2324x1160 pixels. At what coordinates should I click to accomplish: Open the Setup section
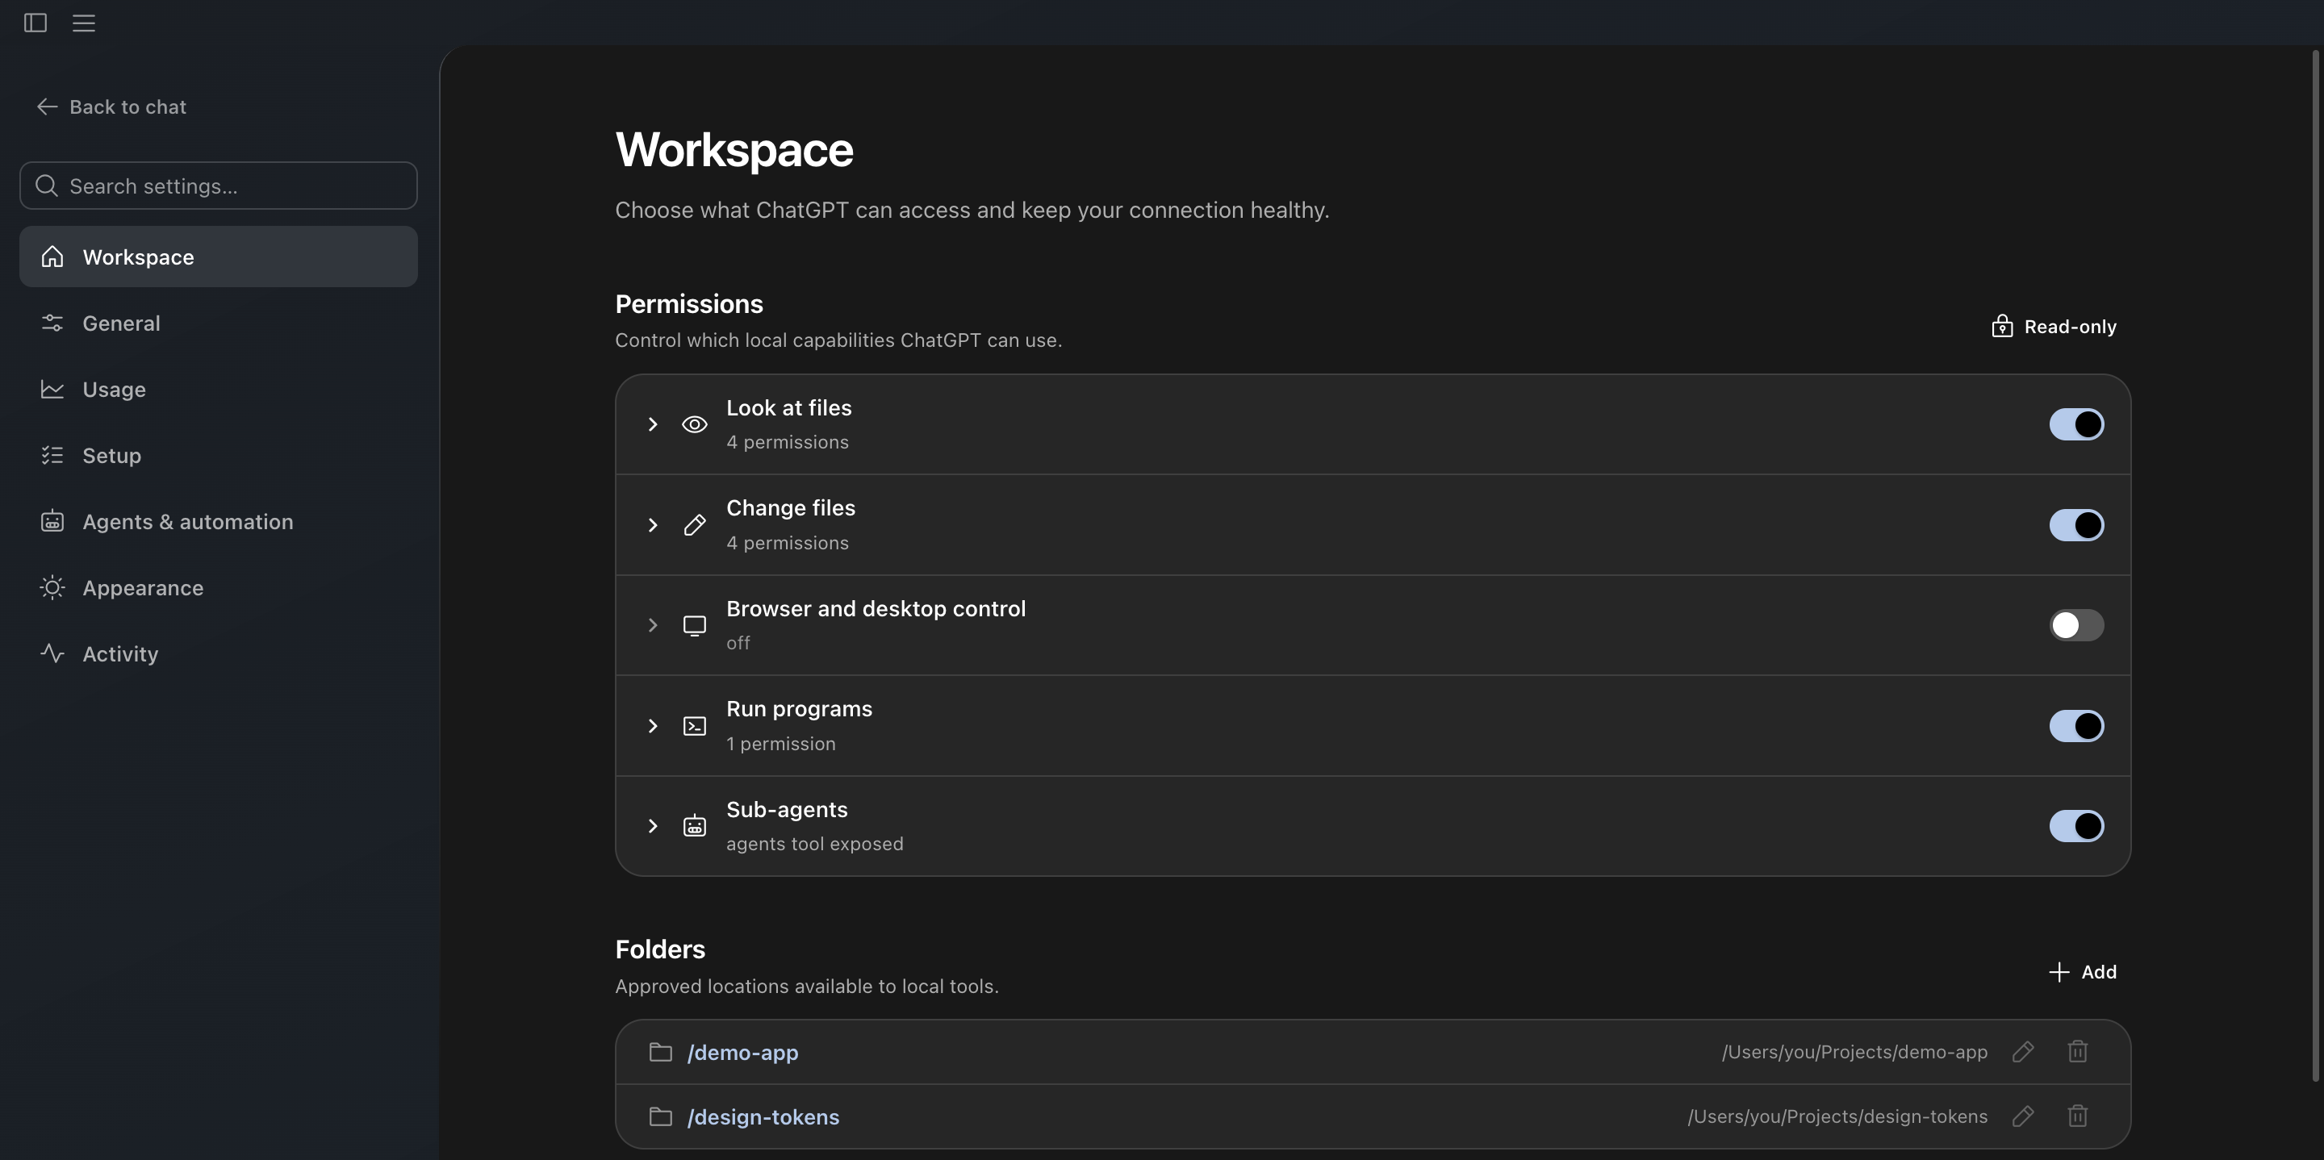(219, 456)
